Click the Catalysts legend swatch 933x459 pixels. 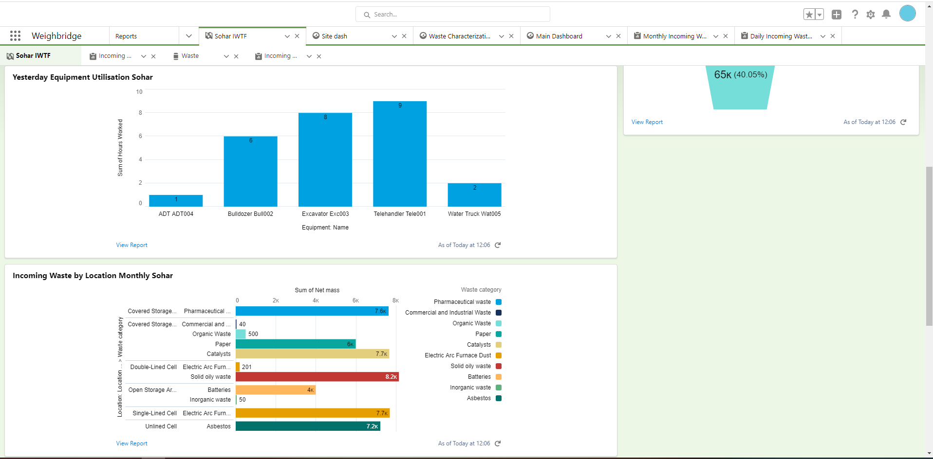499,345
